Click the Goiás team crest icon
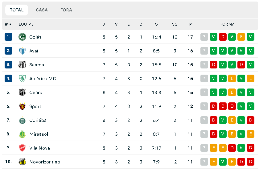 pyautogui.click(x=22, y=37)
